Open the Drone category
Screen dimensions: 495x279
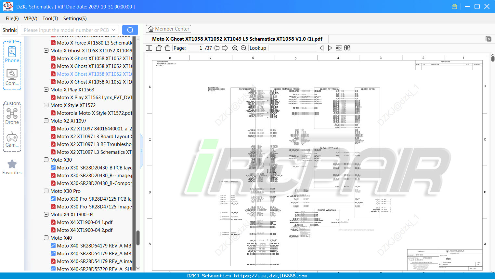12,116
